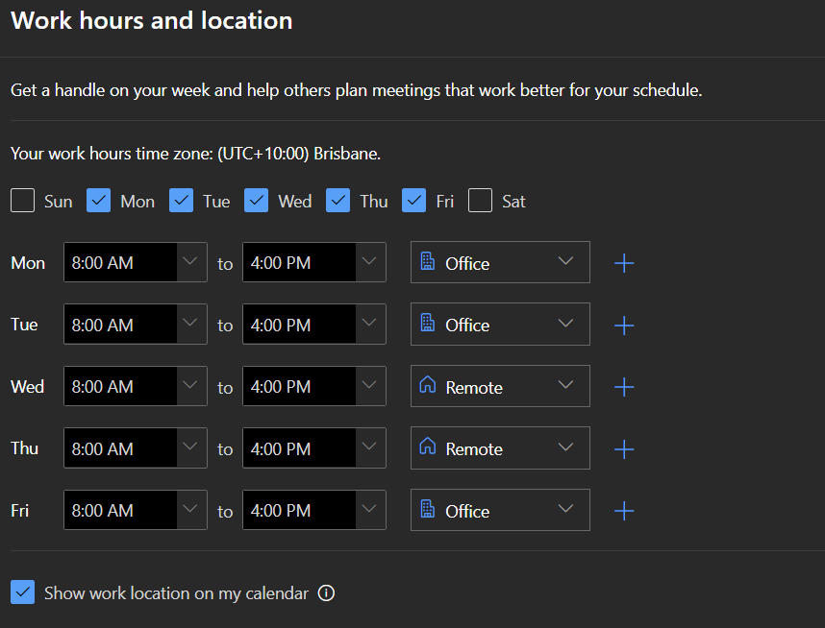Add another time block for Thursday
This screenshot has width=825, height=628.
click(624, 449)
